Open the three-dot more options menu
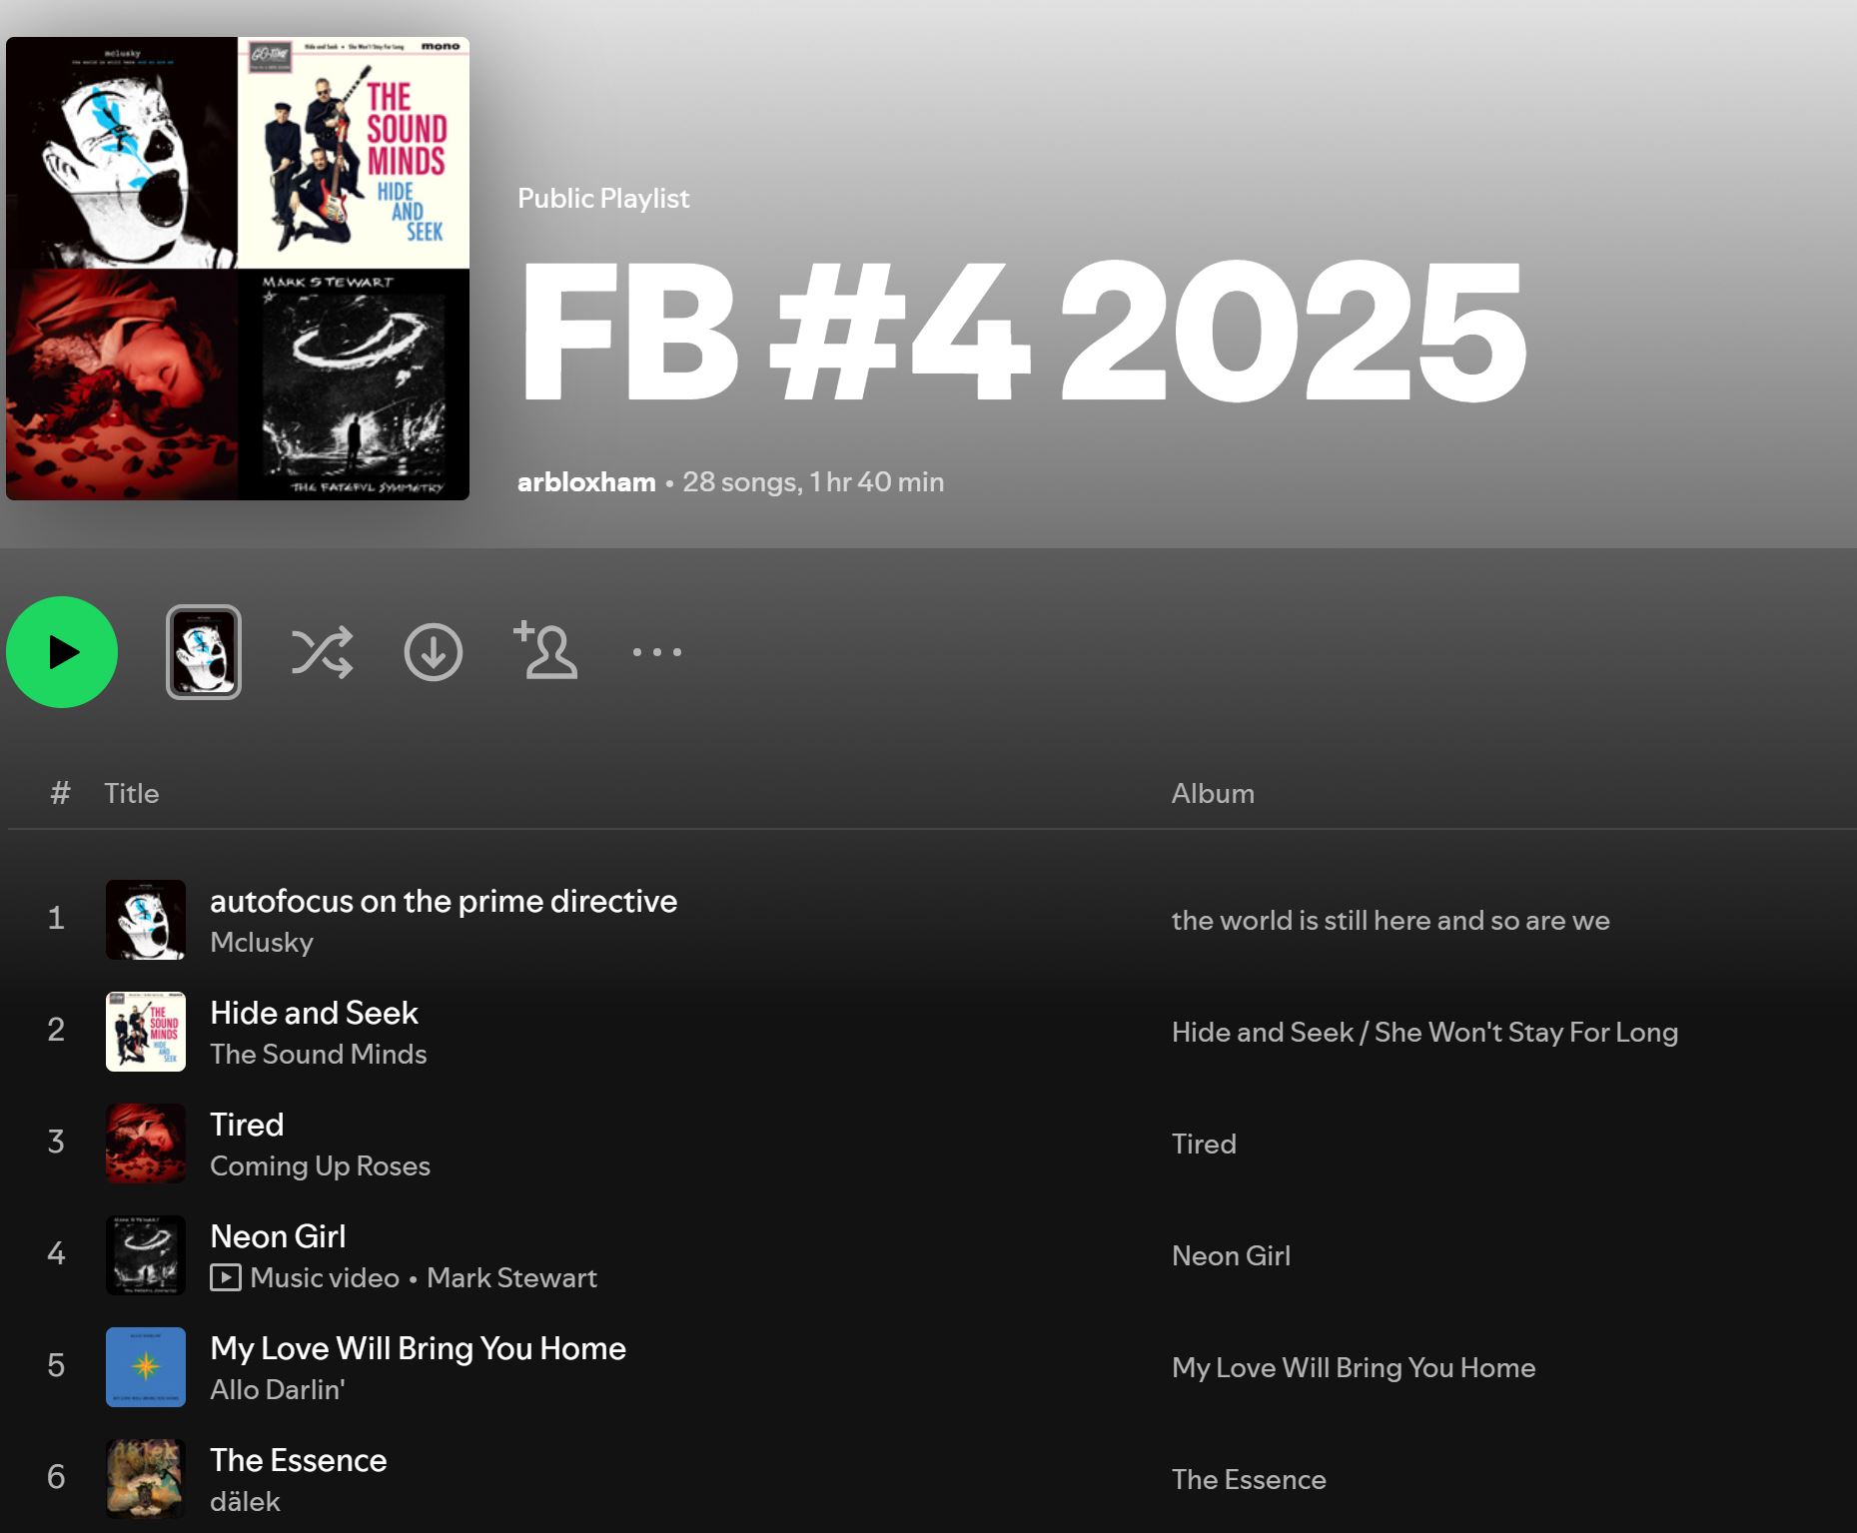Screen dimensions: 1857x1533 (x=656, y=652)
